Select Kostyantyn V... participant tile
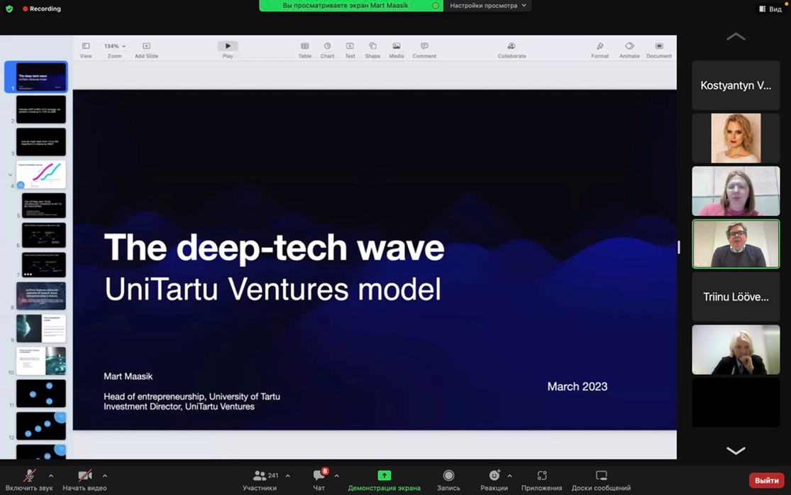The image size is (791, 495). [736, 85]
